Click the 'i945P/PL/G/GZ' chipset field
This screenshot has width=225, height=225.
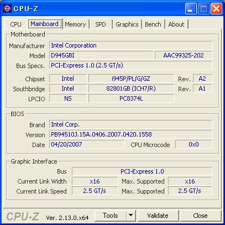[131, 79]
